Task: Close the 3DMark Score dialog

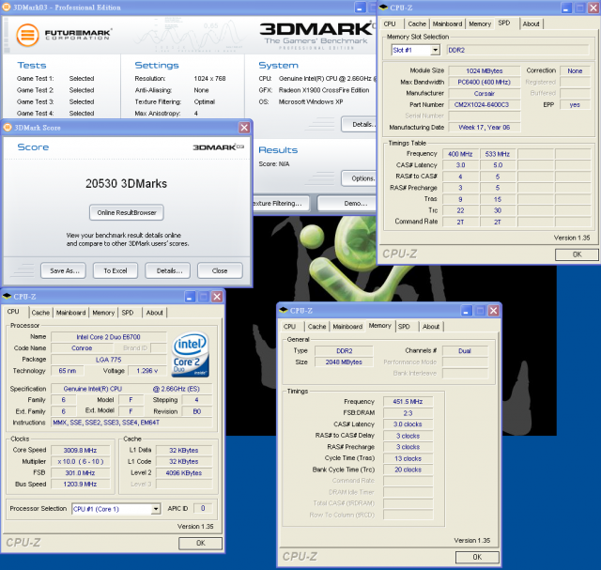Action: (x=244, y=128)
